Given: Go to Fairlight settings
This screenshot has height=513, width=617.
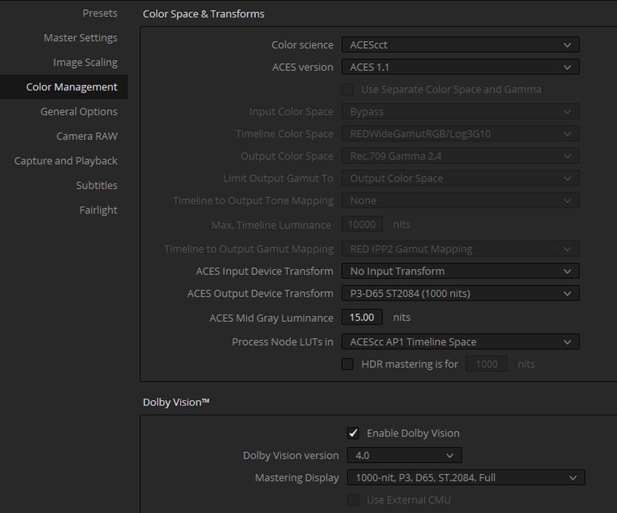Looking at the screenshot, I should [98, 210].
